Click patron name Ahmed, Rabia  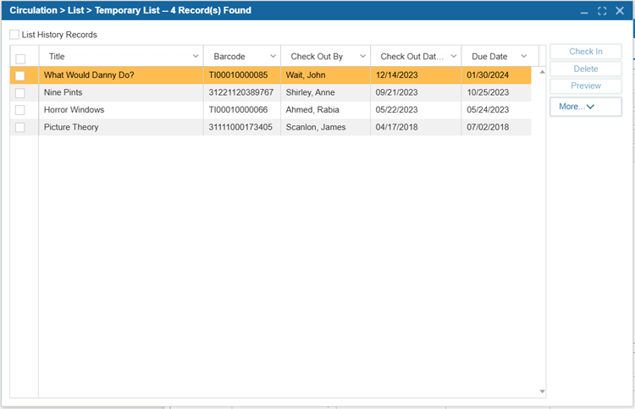(x=312, y=110)
